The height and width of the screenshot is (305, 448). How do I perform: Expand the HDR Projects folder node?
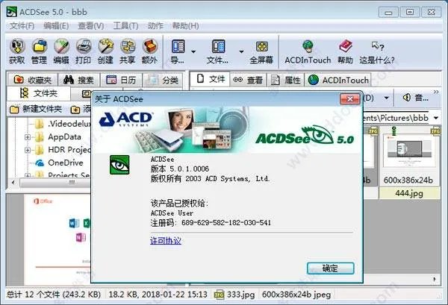click(28, 150)
